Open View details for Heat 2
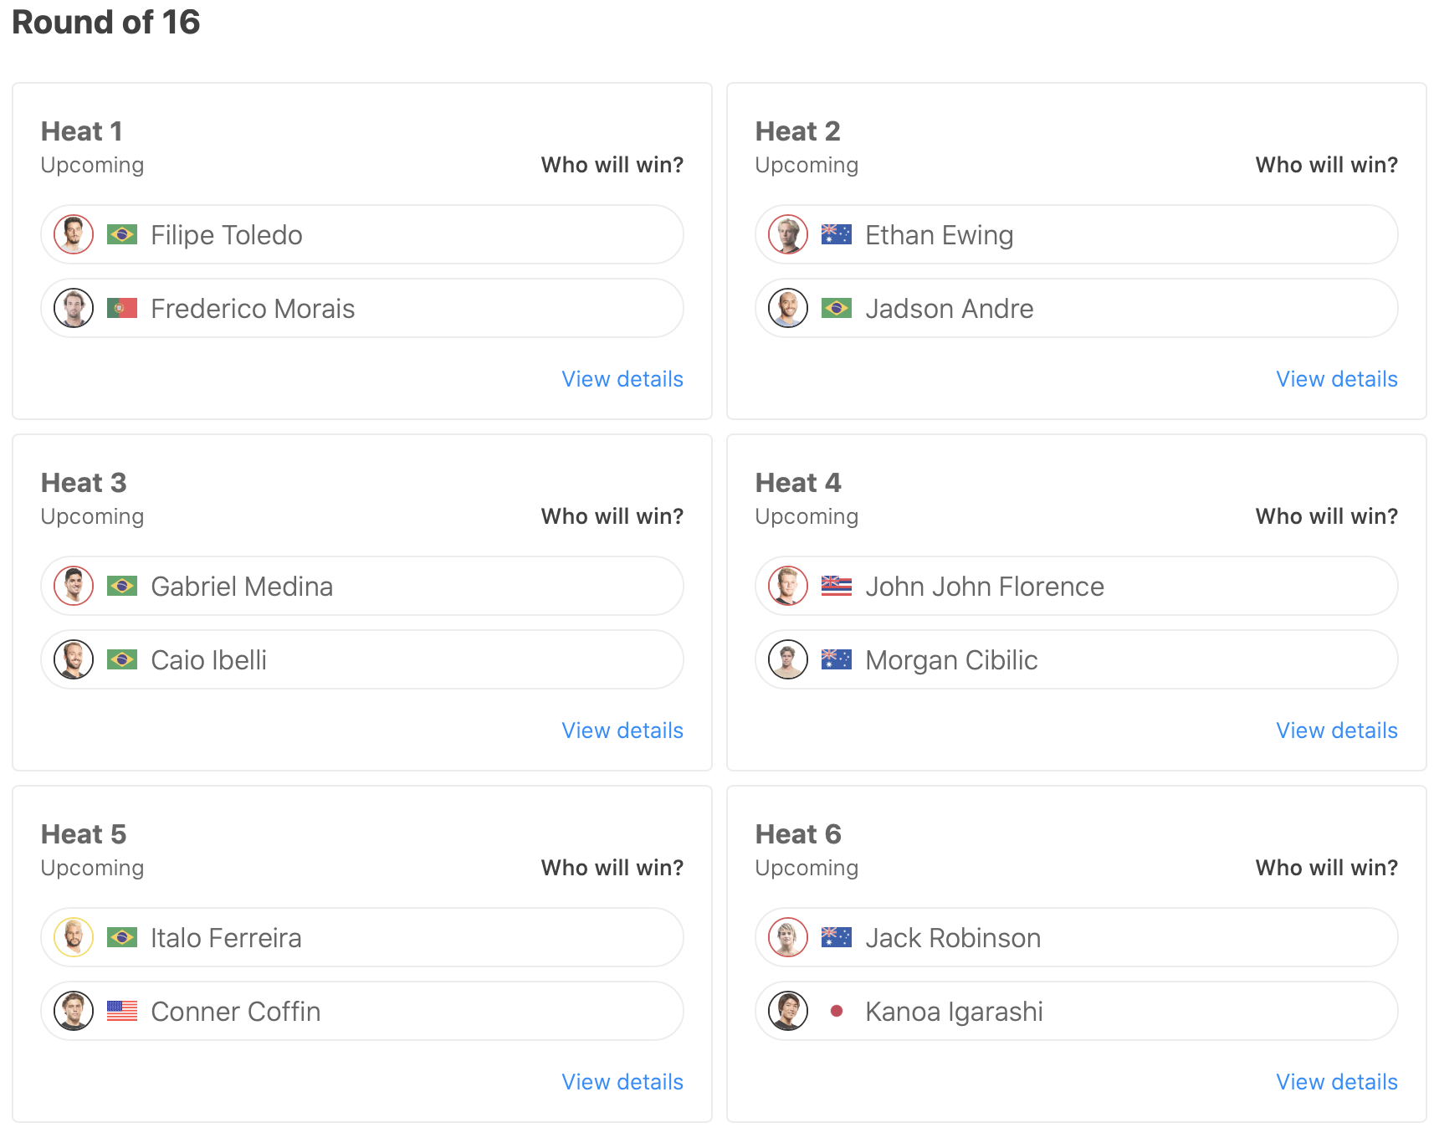This screenshot has width=1434, height=1133. (x=1337, y=379)
